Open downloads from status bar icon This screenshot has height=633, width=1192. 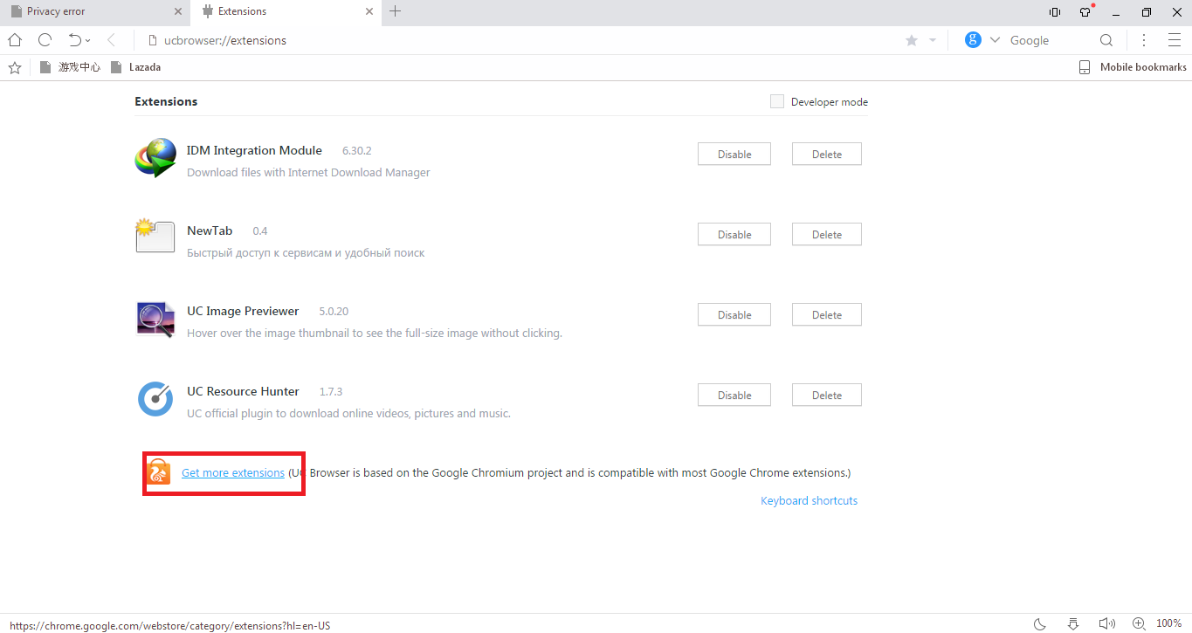click(1073, 623)
